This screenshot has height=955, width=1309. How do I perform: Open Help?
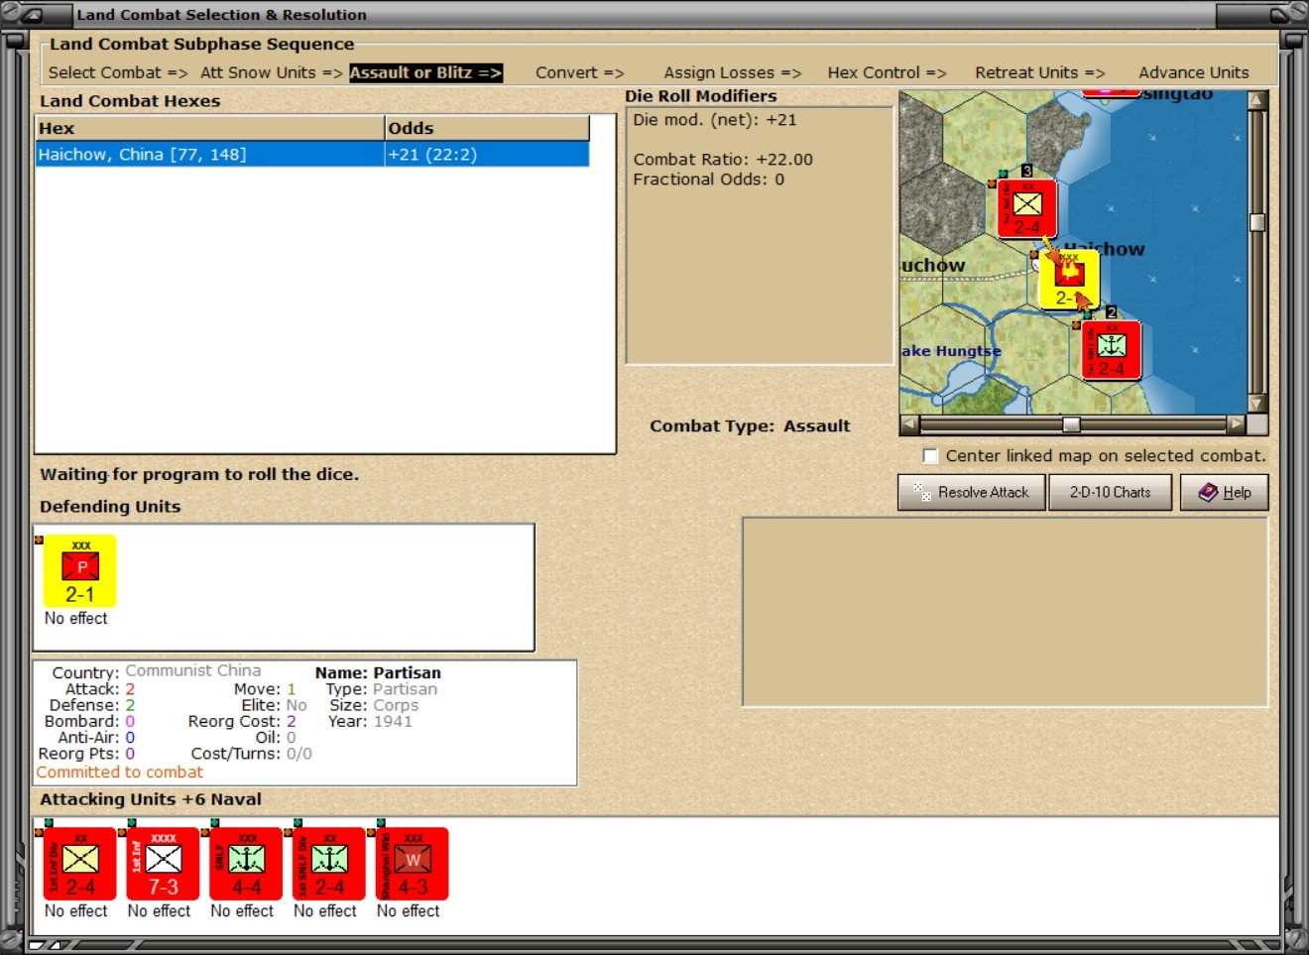click(1224, 492)
